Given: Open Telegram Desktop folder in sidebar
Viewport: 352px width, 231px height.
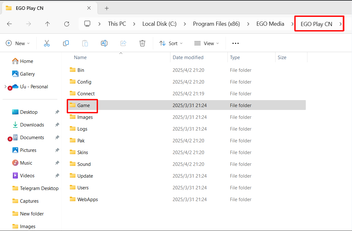Looking at the screenshot, I should (35, 188).
